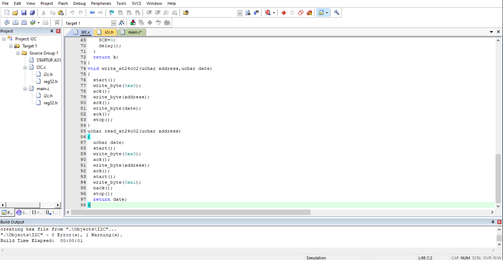Collapse the Target 1 tree node
This screenshot has height=260, width=503.
[x=11, y=46]
